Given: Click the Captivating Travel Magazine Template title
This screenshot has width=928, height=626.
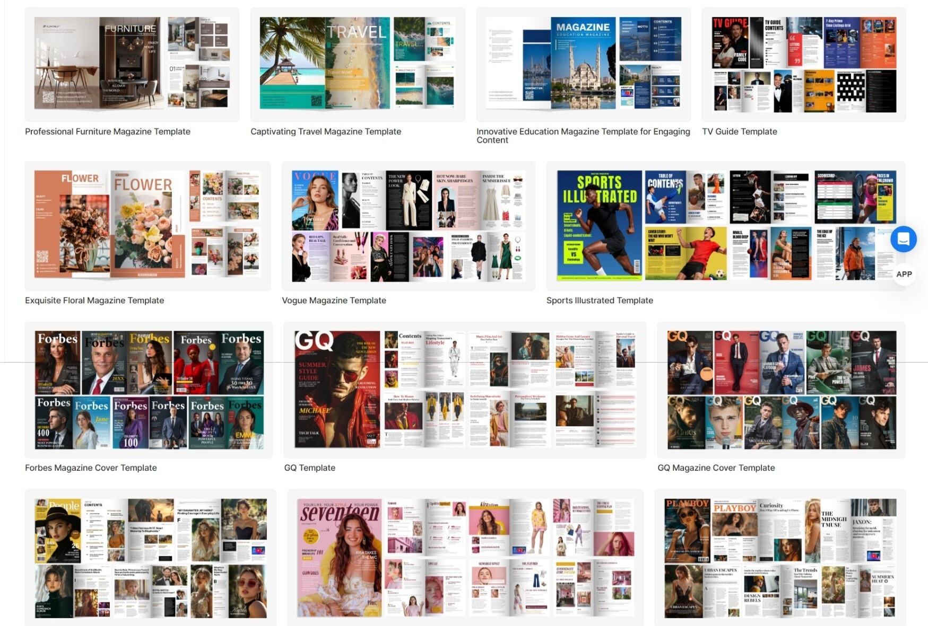Looking at the screenshot, I should tap(326, 131).
